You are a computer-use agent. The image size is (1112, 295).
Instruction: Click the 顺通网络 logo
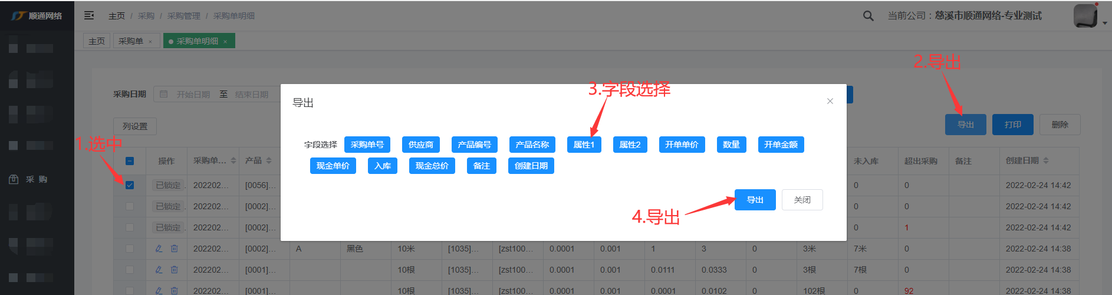[x=37, y=16]
